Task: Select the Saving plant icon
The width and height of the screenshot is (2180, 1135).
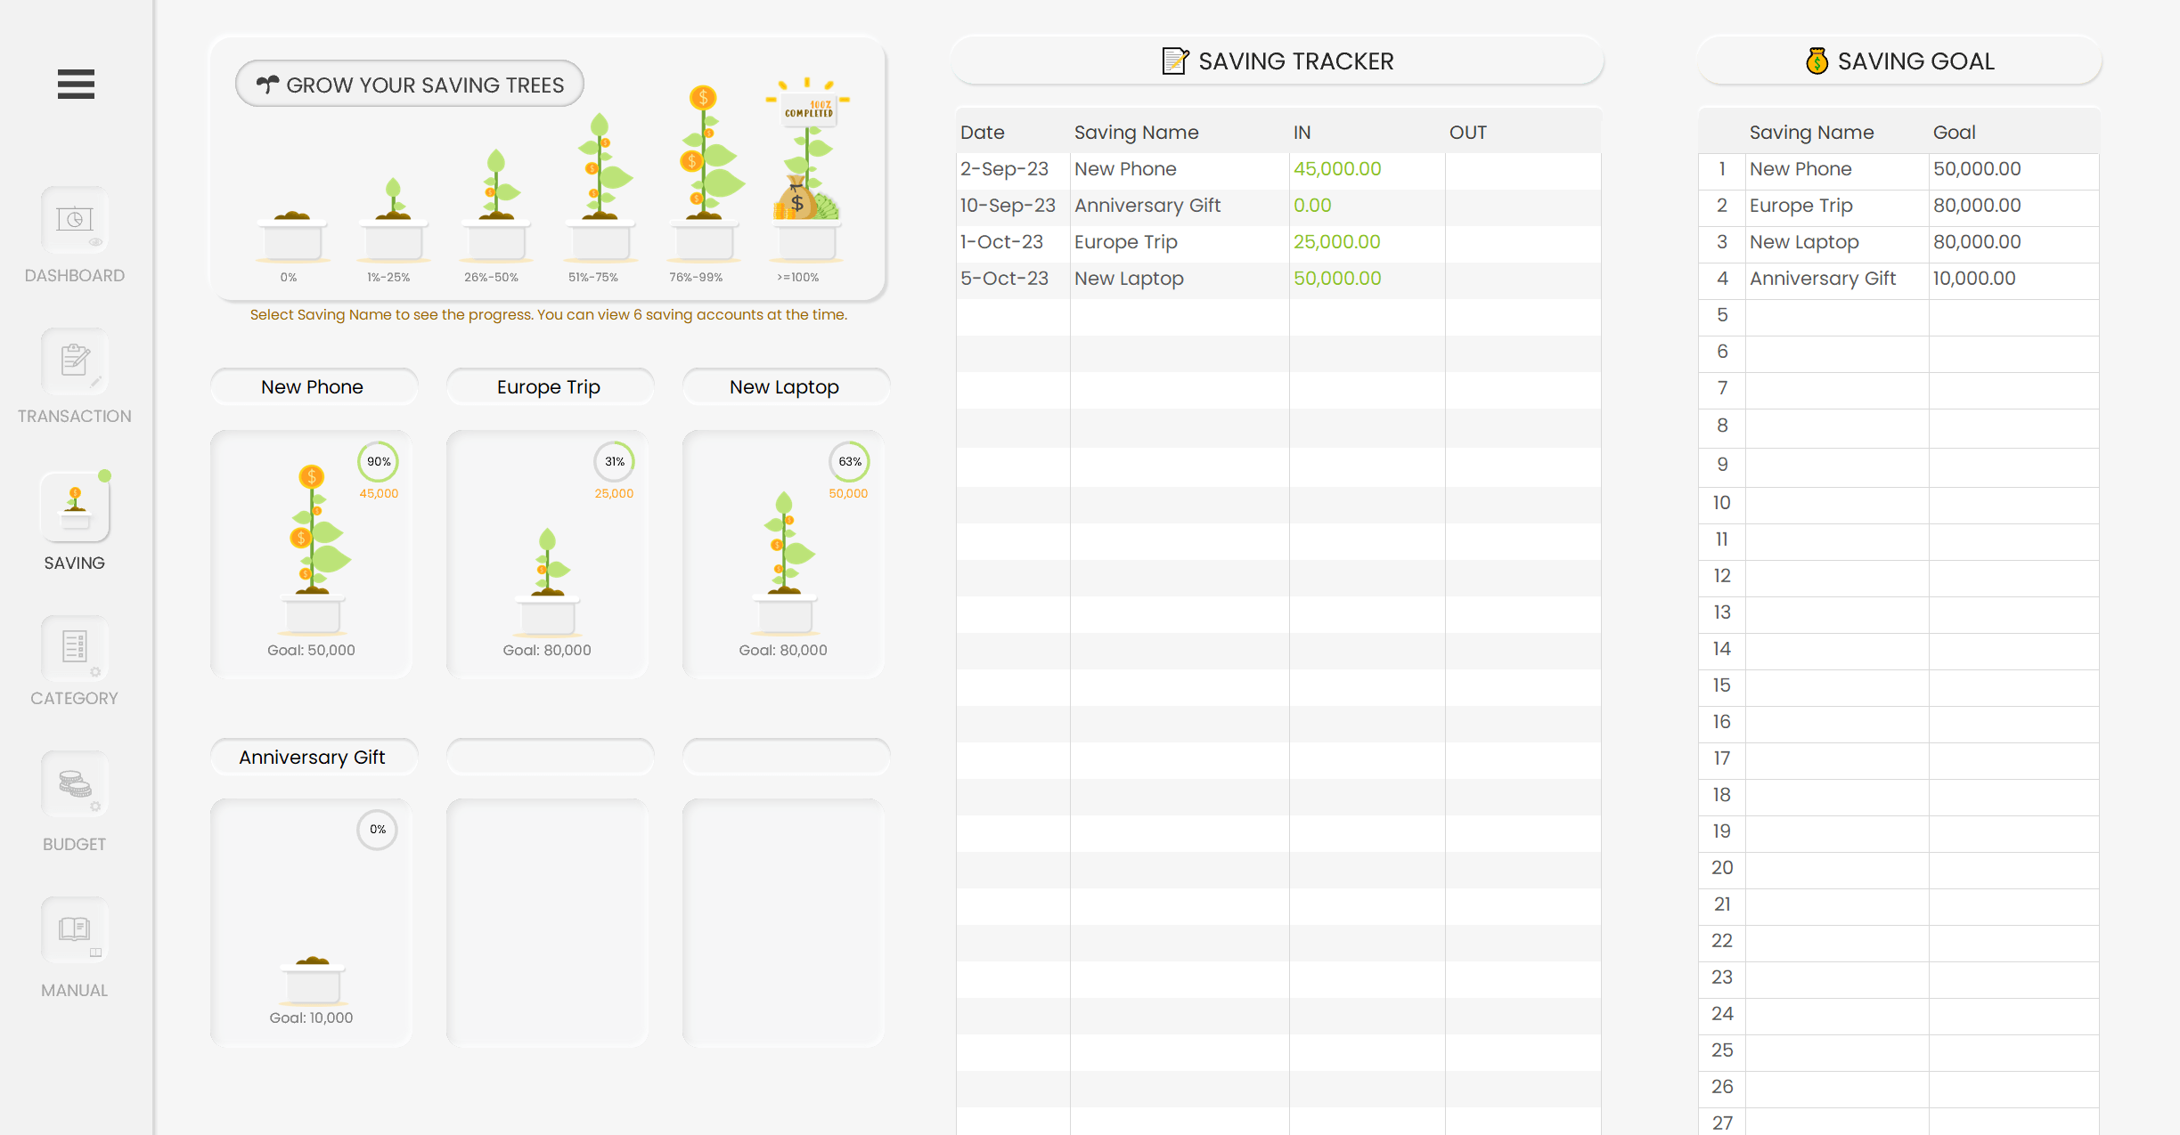Action: (75, 507)
